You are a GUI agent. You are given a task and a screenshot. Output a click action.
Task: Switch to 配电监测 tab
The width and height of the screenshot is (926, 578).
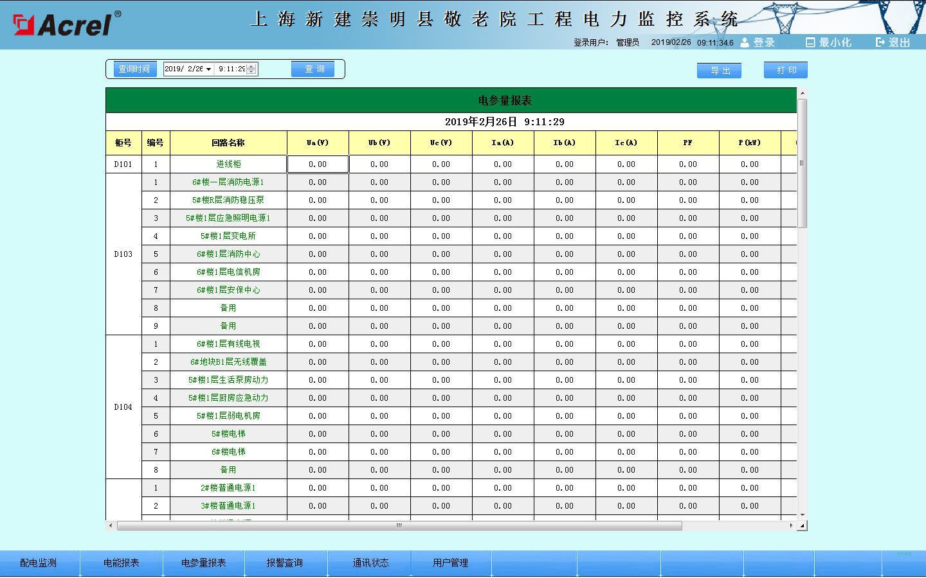(39, 563)
